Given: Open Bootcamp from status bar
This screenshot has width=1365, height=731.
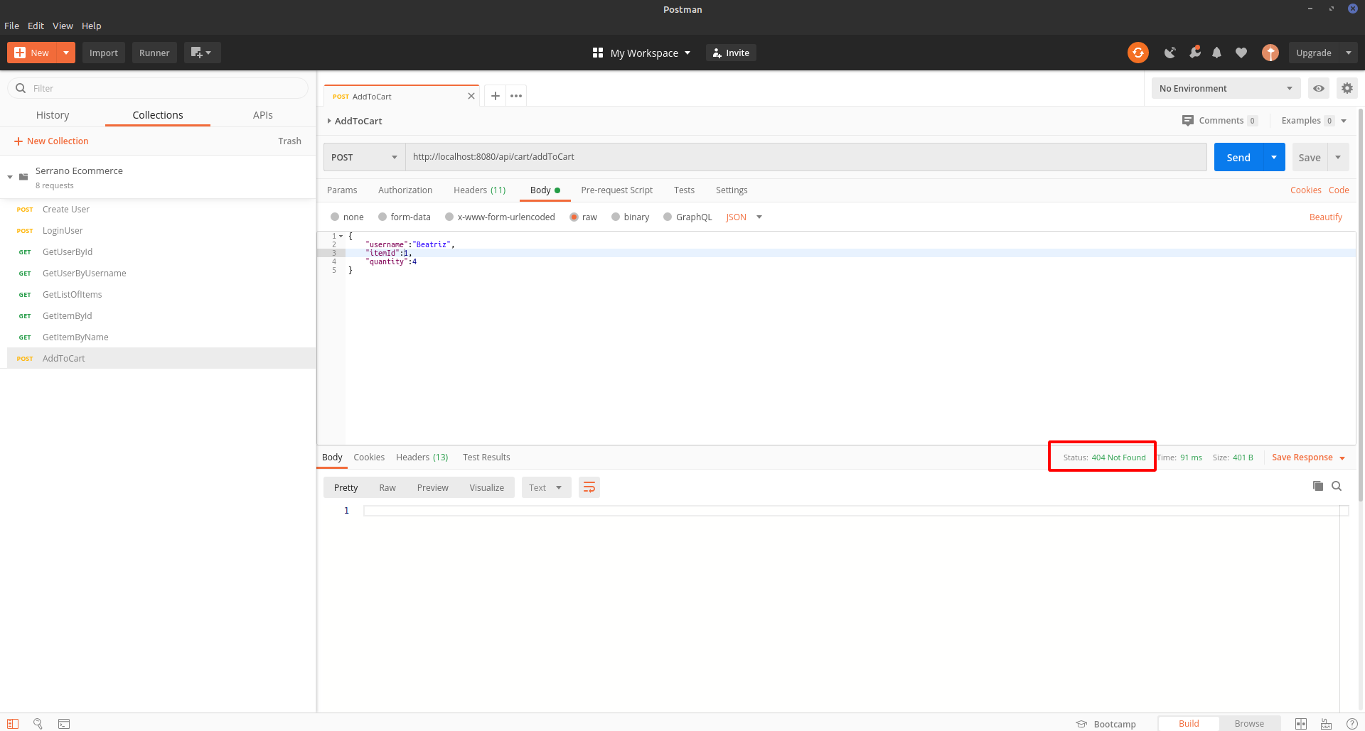Looking at the screenshot, I should coord(1106,724).
